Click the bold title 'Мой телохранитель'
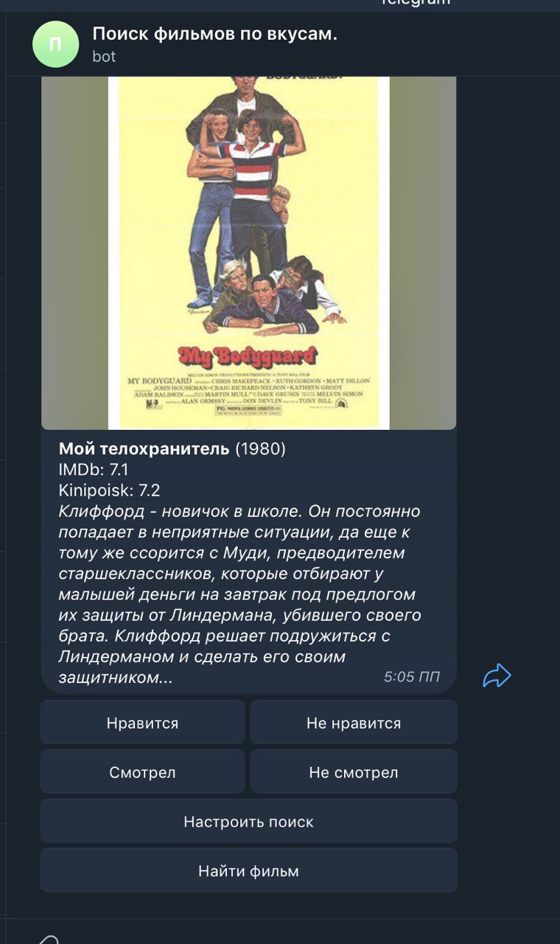The image size is (560, 944). tap(144, 448)
